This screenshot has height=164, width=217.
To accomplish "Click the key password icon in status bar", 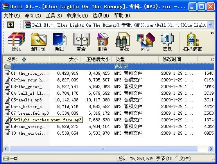I will point(14,158).
